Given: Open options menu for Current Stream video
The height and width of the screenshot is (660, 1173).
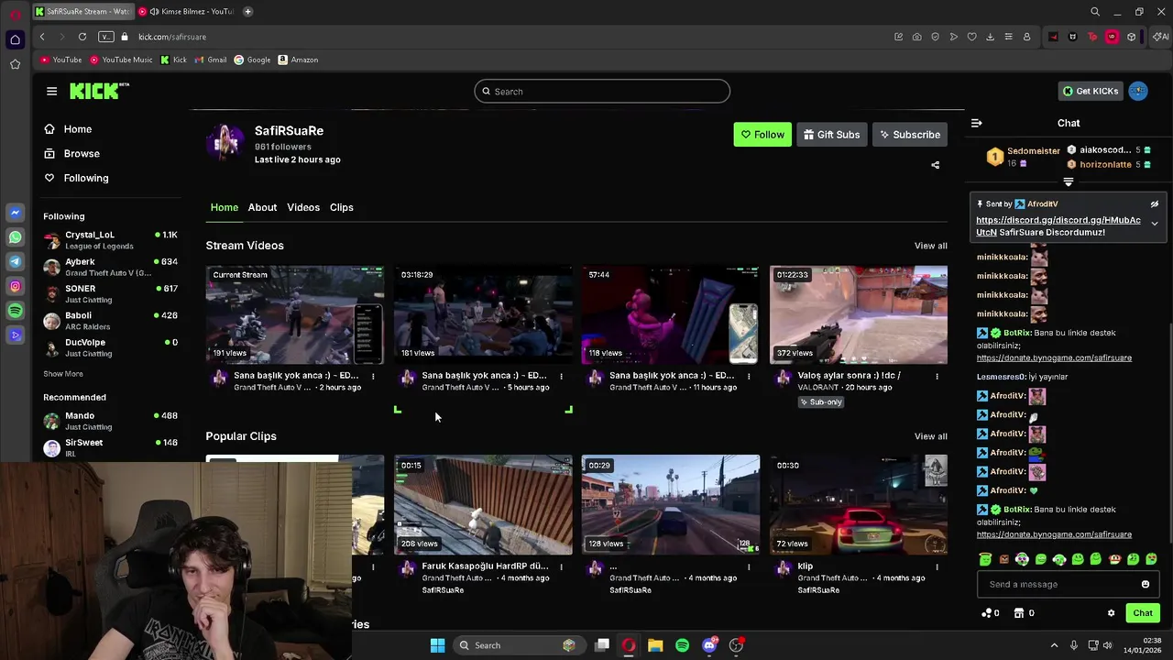Looking at the screenshot, I should click(x=373, y=376).
